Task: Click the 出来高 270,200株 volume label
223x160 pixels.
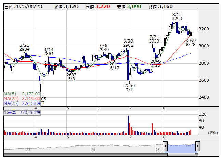Action: click(22, 113)
